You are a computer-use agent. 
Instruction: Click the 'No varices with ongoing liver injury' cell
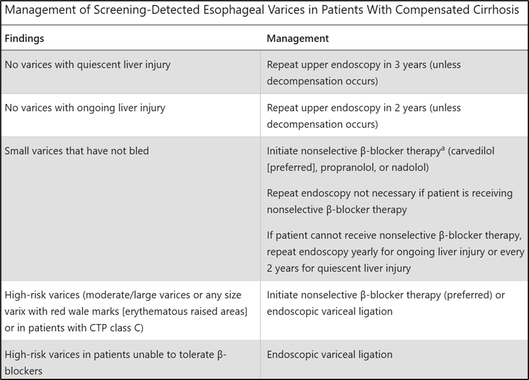tap(131, 116)
